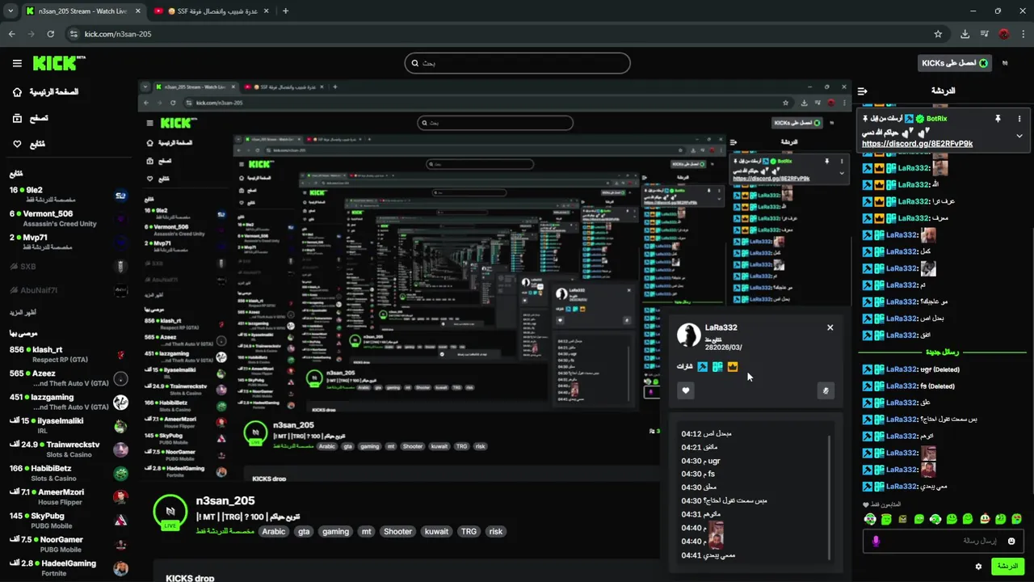Click the TRG tag
1034x582 pixels.
pos(469,531)
